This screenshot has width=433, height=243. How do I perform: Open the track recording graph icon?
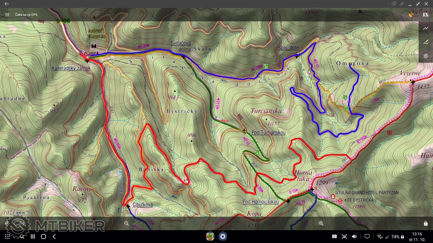(x=426, y=28)
